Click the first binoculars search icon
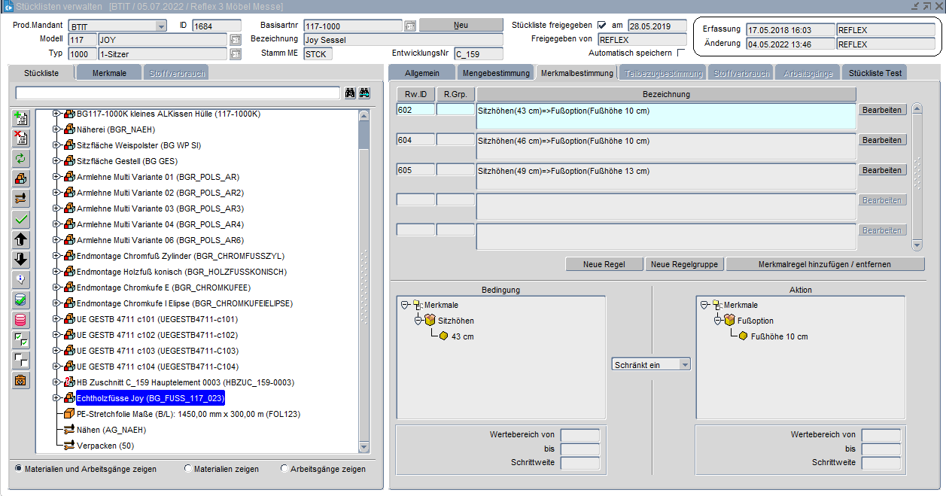 [350, 93]
